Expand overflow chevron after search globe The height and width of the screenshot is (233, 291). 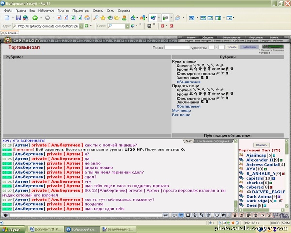click(x=140, y=24)
